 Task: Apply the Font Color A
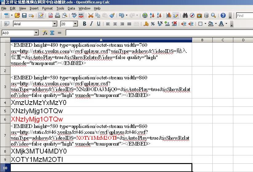[221, 24]
